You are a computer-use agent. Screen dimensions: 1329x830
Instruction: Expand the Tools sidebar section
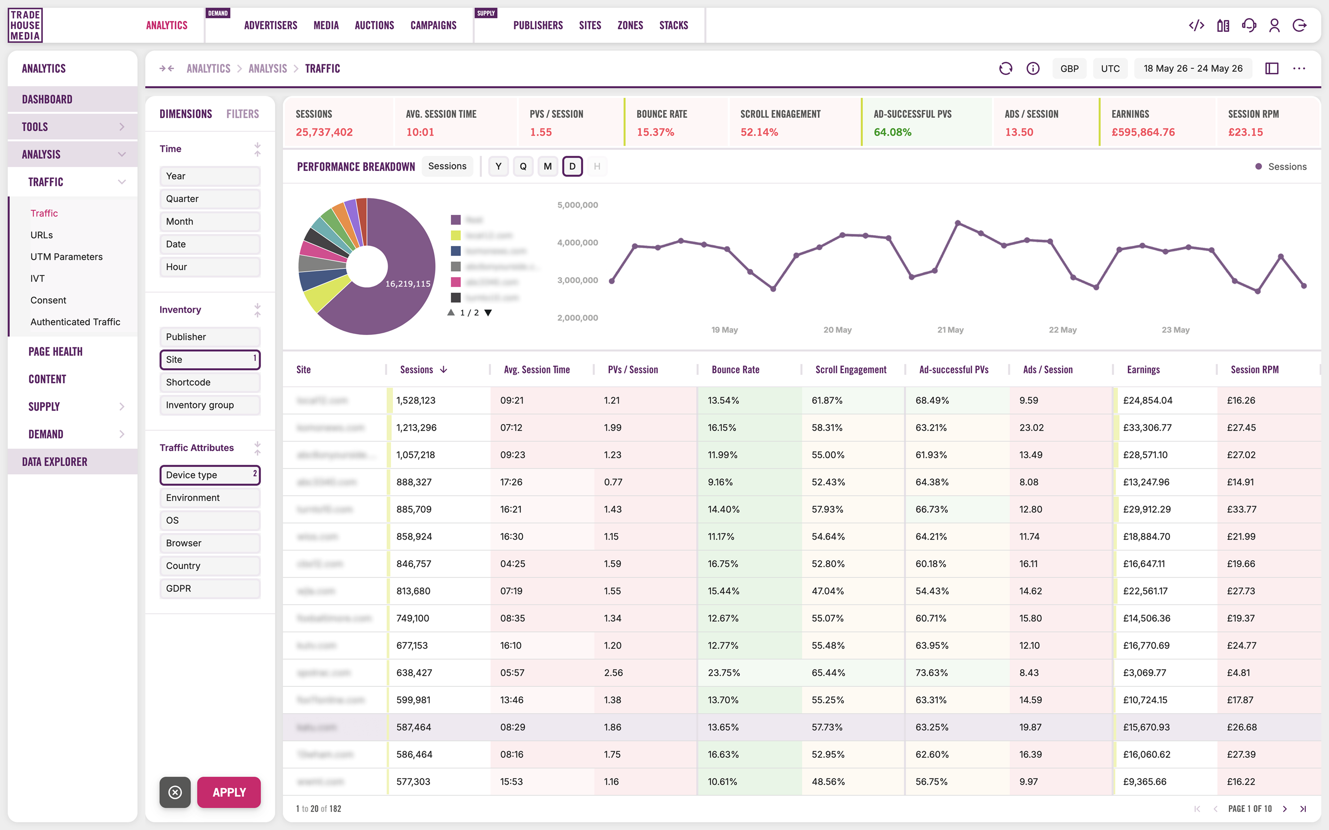tap(72, 127)
